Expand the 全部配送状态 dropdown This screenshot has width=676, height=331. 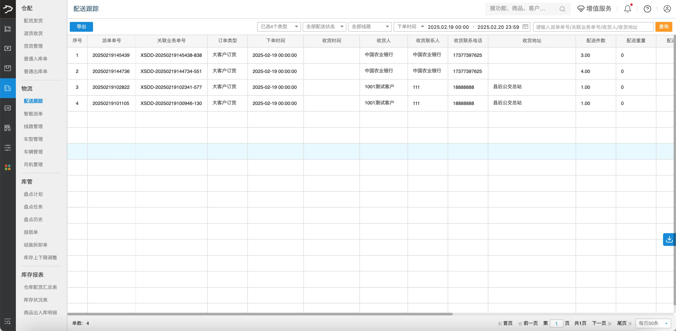coord(324,27)
